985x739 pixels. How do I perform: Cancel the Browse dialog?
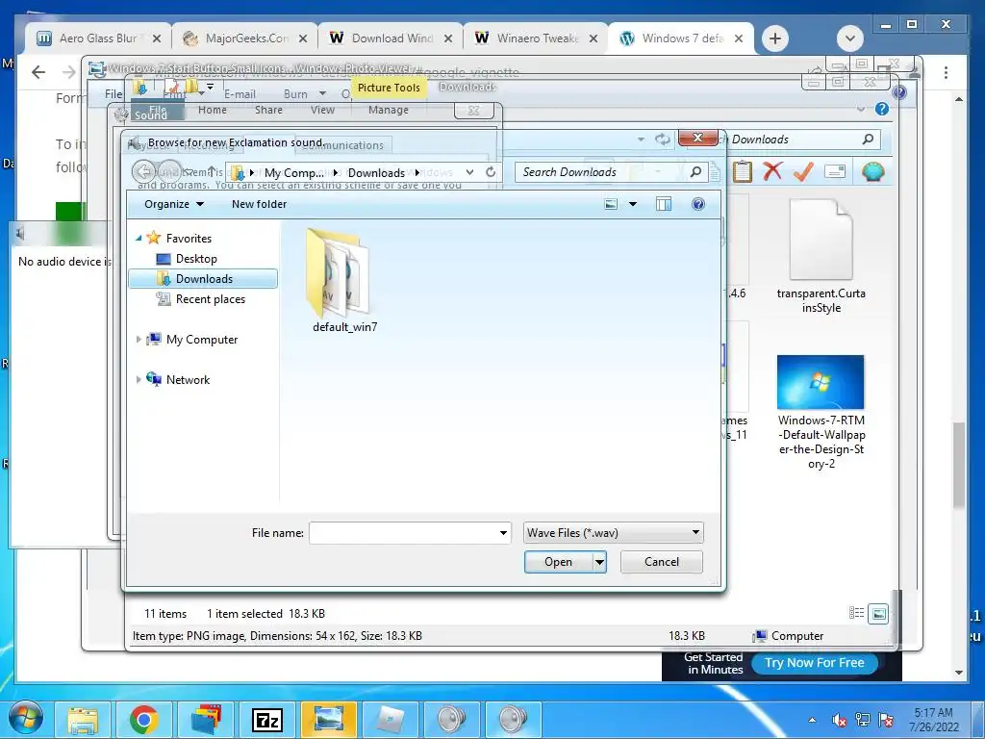662,562
